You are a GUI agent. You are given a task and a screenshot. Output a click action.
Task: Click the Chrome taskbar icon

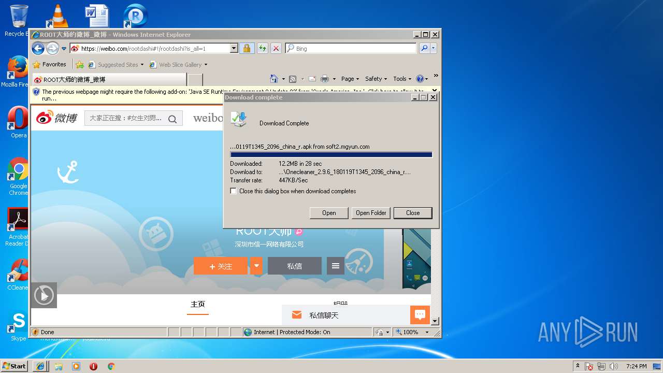111,366
